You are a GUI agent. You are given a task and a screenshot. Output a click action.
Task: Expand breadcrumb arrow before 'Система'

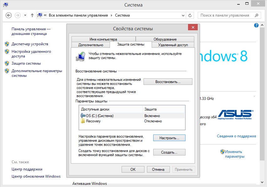pos(112,15)
